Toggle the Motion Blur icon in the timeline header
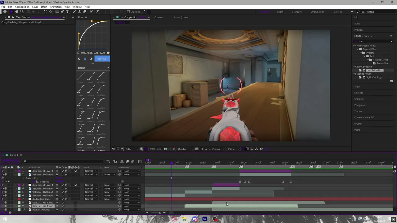Image resolution: width=397 pixels, height=223 pixels. 133,161
